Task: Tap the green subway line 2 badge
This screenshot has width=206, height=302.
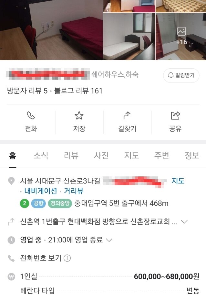Action: (x=25, y=203)
